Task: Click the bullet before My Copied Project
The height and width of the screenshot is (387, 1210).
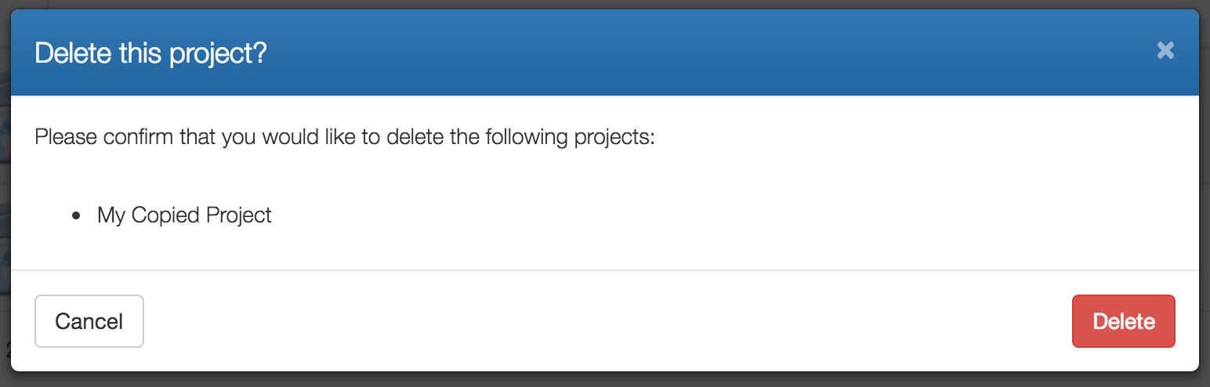Action: pyautogui.click(x=76, y=215)
